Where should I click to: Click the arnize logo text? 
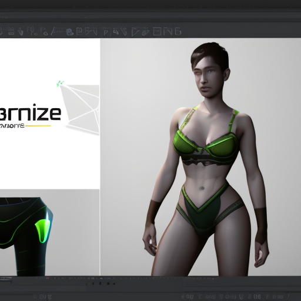point(31,112)
